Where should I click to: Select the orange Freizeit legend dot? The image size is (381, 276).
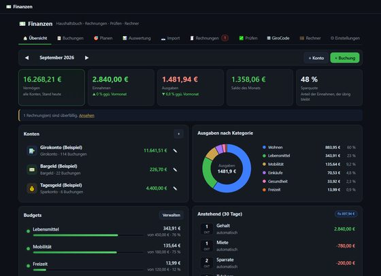264,190
